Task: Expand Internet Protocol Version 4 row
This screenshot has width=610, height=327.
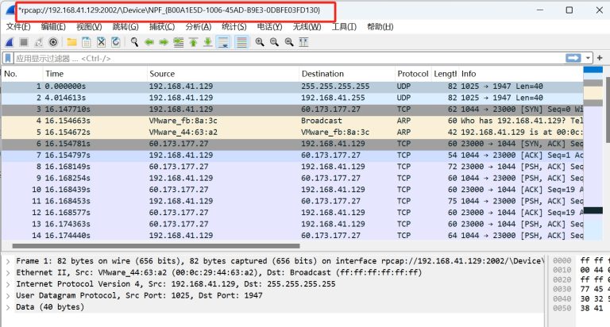Action: click(8, 284)
